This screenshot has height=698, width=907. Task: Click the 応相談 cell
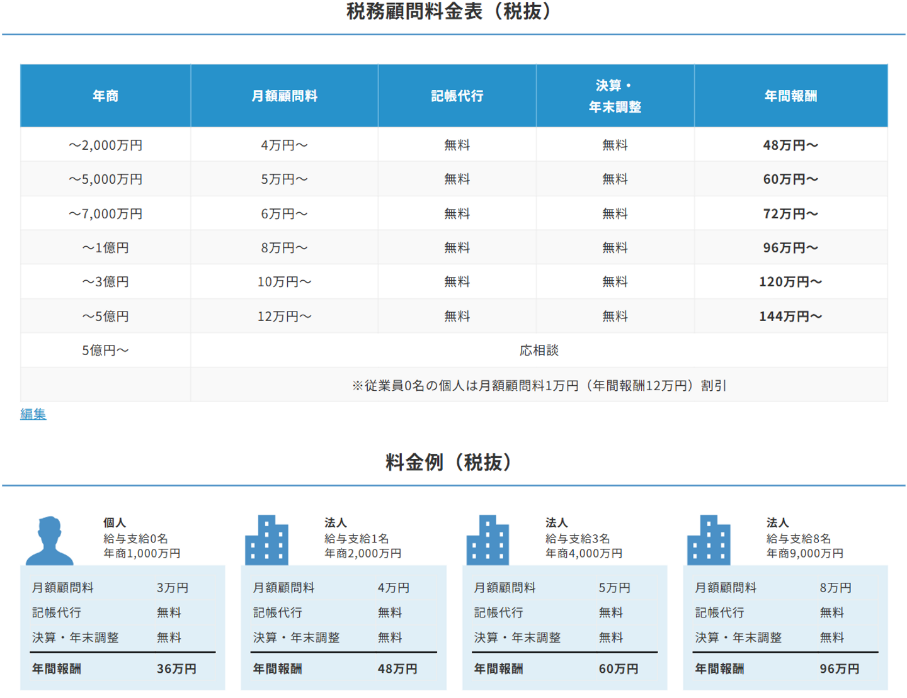[x=539, y=351]
